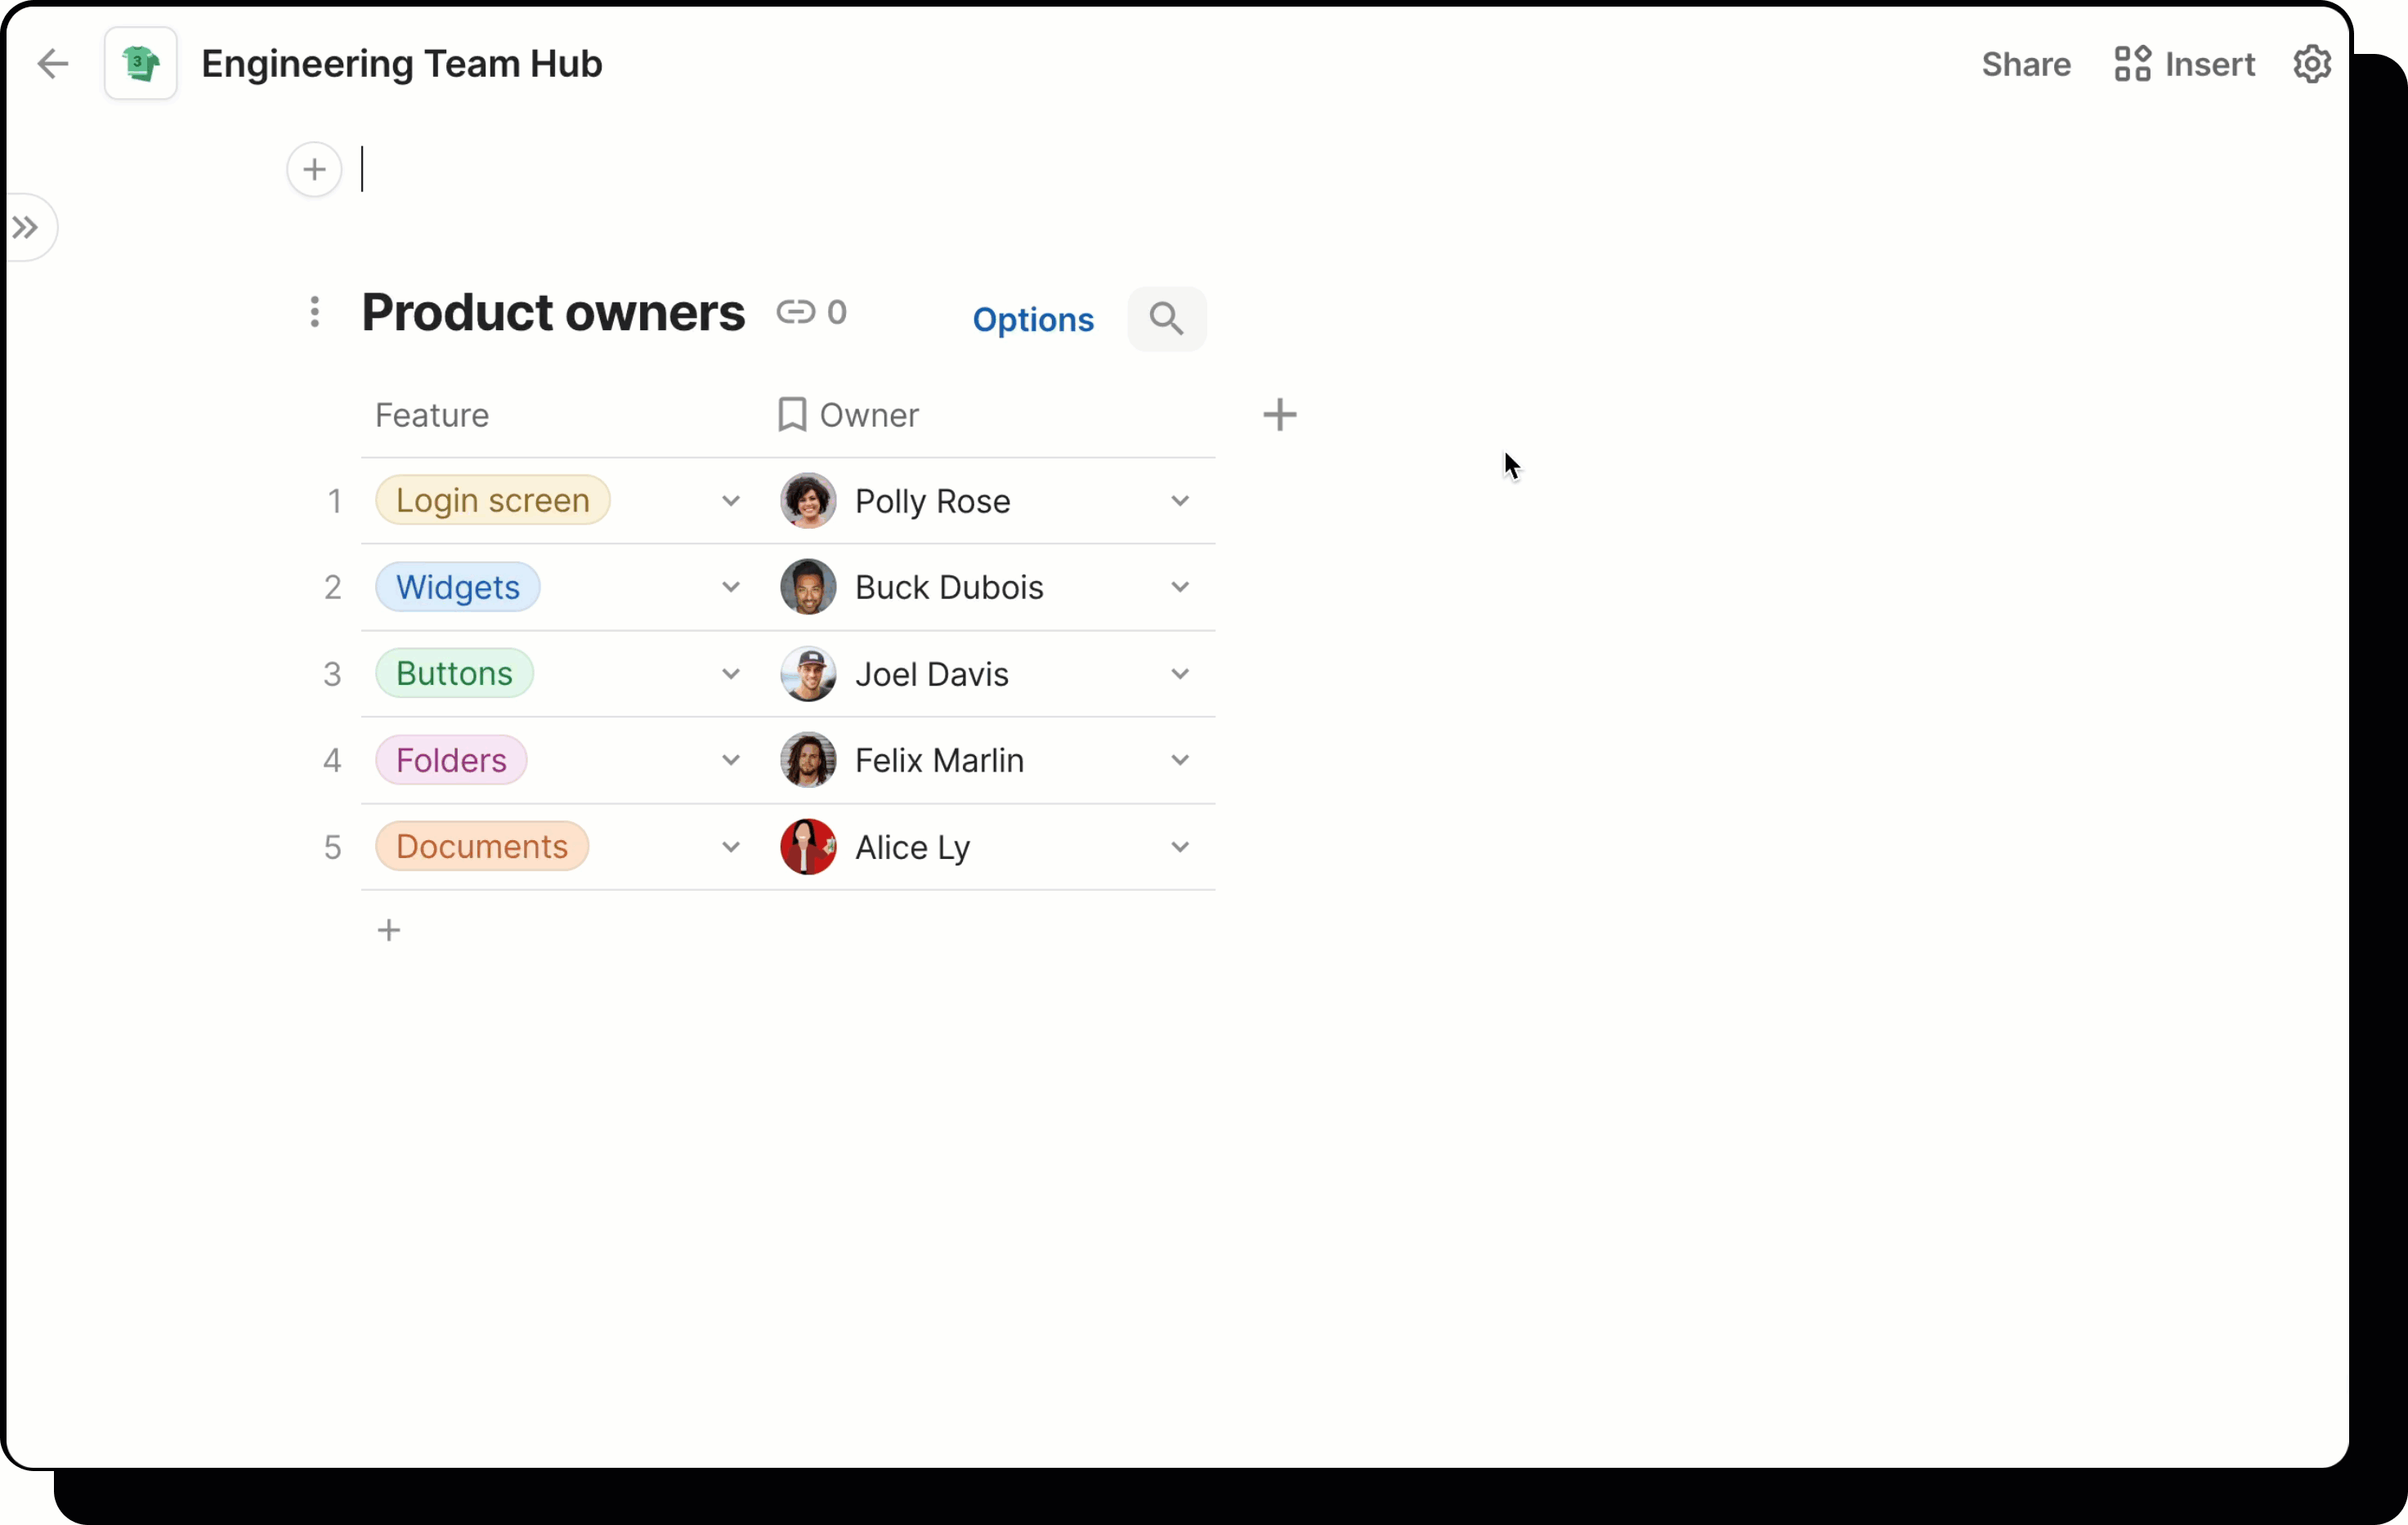Image resolution: width=2408 pixels, height=1525 pixels.
Task: Add a new row below Documents
Action: point(389,929)
